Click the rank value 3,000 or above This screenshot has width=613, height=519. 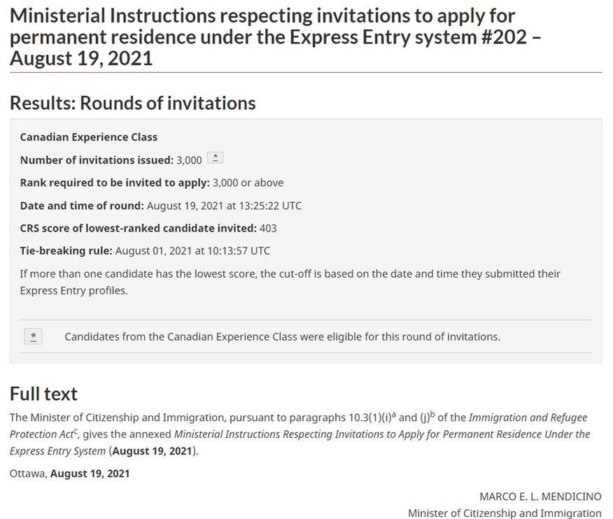click(248, 183)
